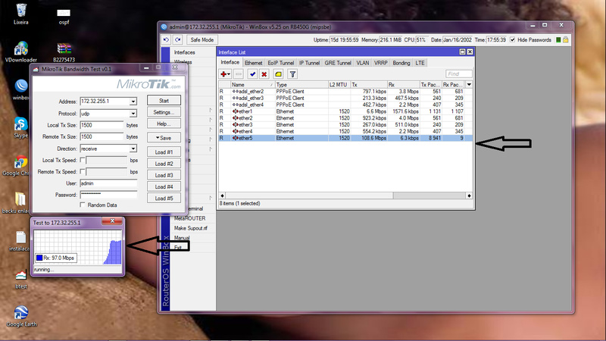Open the Direction dropdown
Screen dimensions: 606x341
pos(133,149)
